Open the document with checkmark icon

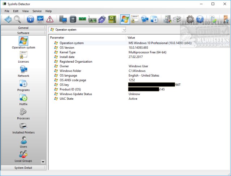(x=213, y=19)
